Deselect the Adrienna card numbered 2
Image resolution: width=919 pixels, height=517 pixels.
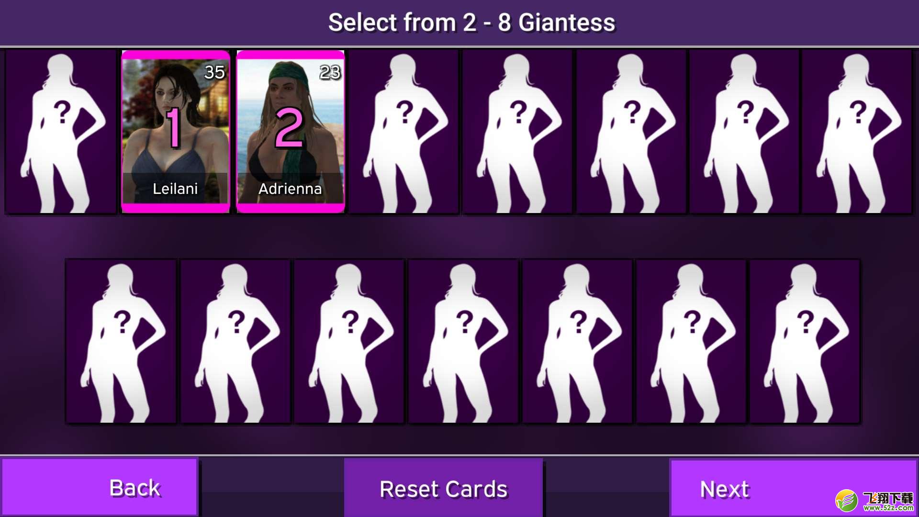tap(291, 132)
